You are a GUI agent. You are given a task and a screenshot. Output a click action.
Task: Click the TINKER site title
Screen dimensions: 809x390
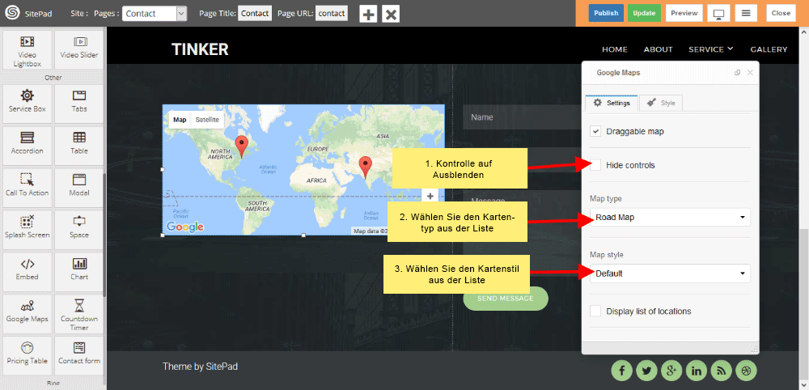coord(200,49)
